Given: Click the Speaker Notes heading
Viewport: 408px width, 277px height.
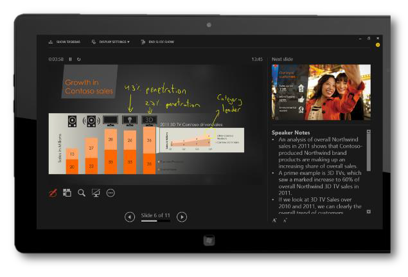Looking at the screenshot, I should pyautogui.click(x=290, y=132).
